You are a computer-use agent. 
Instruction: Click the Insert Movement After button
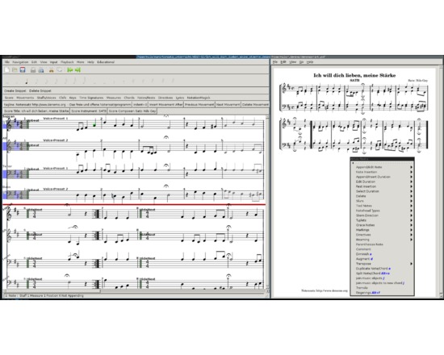tap(166, 104)
